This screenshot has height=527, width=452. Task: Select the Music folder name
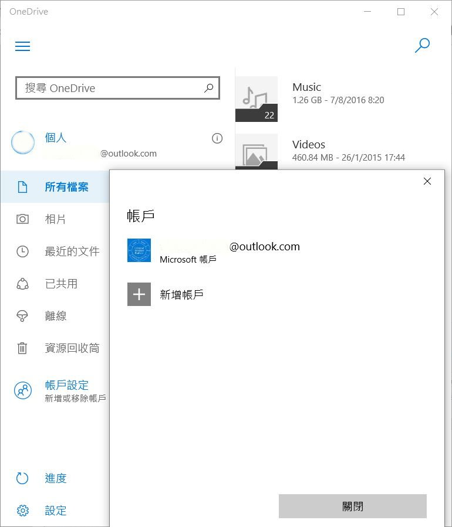(x=306, y=87)
